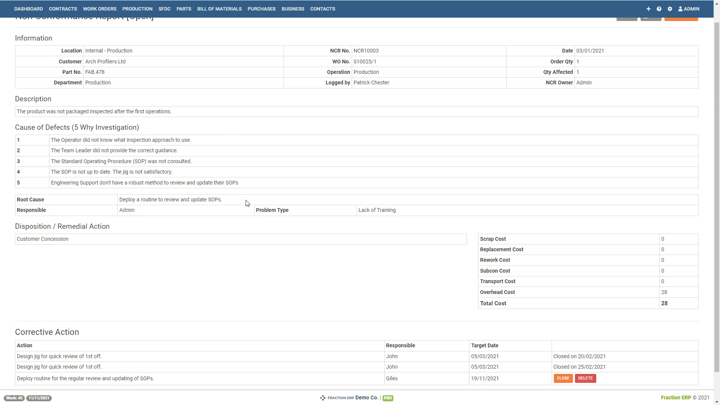
Task: Click the help question mark icon
Action: click(x=659, y=8)
